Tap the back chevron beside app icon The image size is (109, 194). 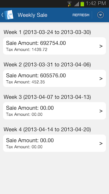tap(2, 15)
